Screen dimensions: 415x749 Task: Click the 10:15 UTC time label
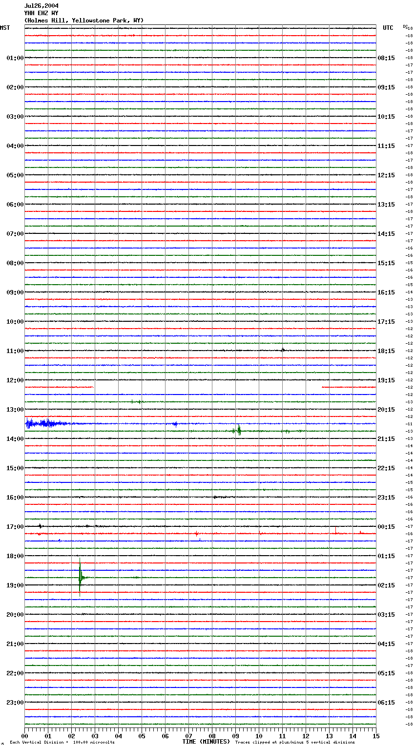386,117
